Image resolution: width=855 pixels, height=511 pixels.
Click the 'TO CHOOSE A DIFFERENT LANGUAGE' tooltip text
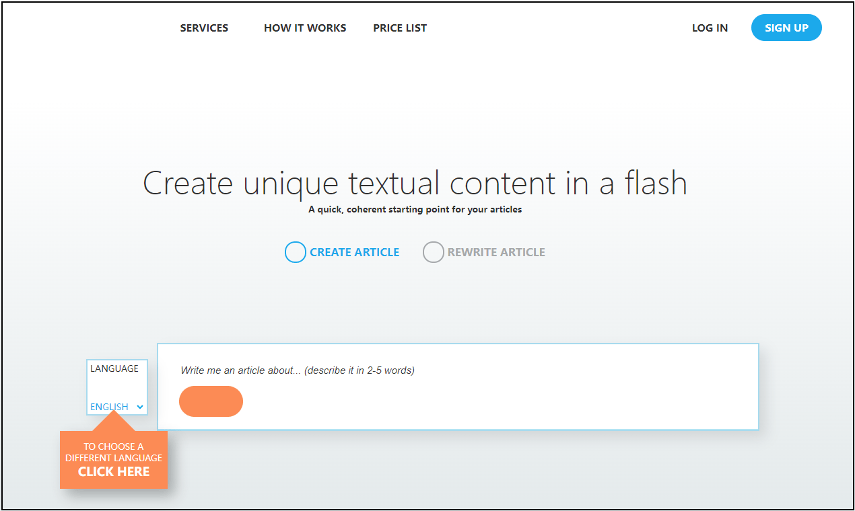pyautogui.click(x=114, y=452)
